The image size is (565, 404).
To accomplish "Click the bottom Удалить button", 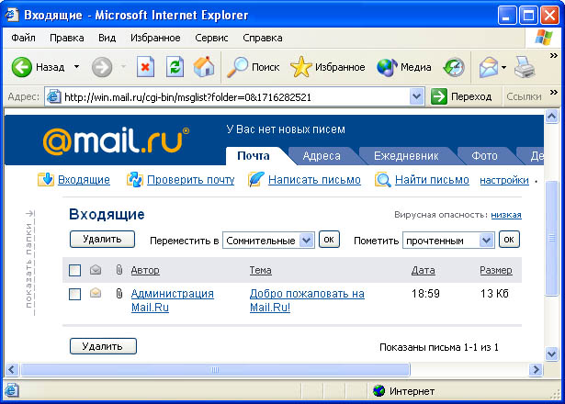I will 103,346.
